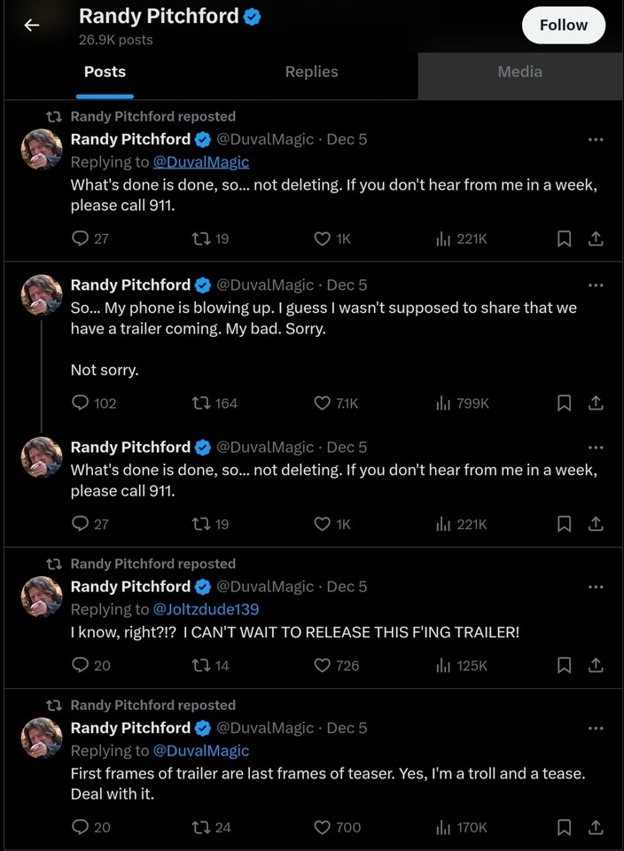Viewport: 624px width, 851px height.
Task: Click the avatar on the "F'ING TRAILER" post
Action: (42, 597)
